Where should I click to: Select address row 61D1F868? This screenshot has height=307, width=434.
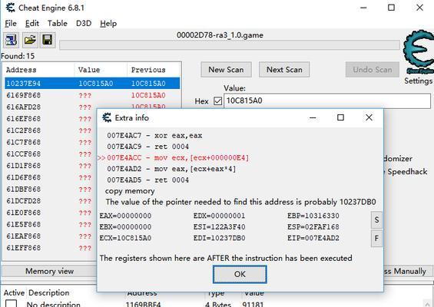click(51, 166)
